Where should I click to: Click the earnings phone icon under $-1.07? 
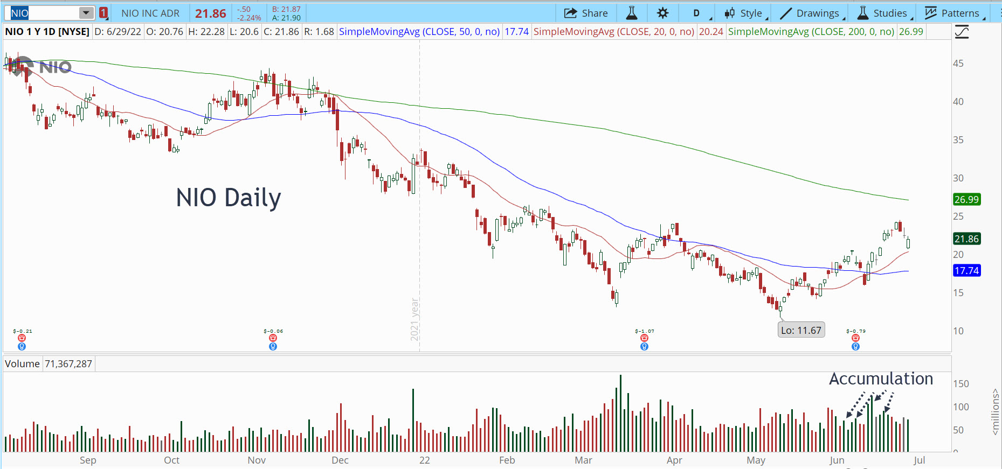pyautogui.click(x=644, y=338)
